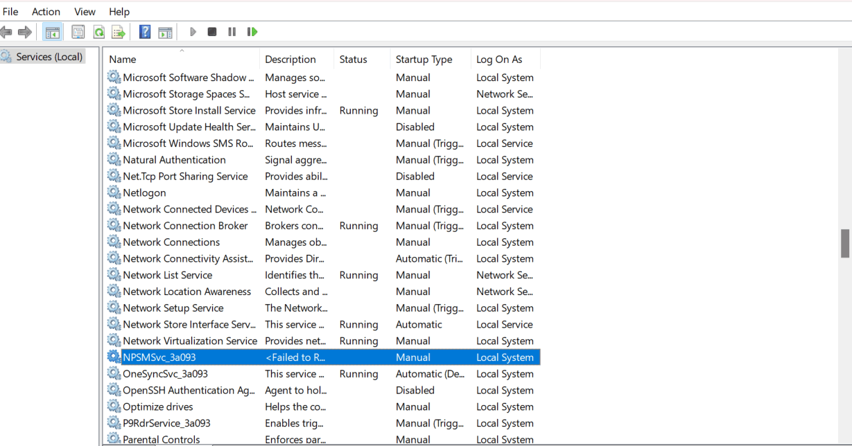
Task: Start the NPSMSvc_3a093 service
Action: (192, 31)
